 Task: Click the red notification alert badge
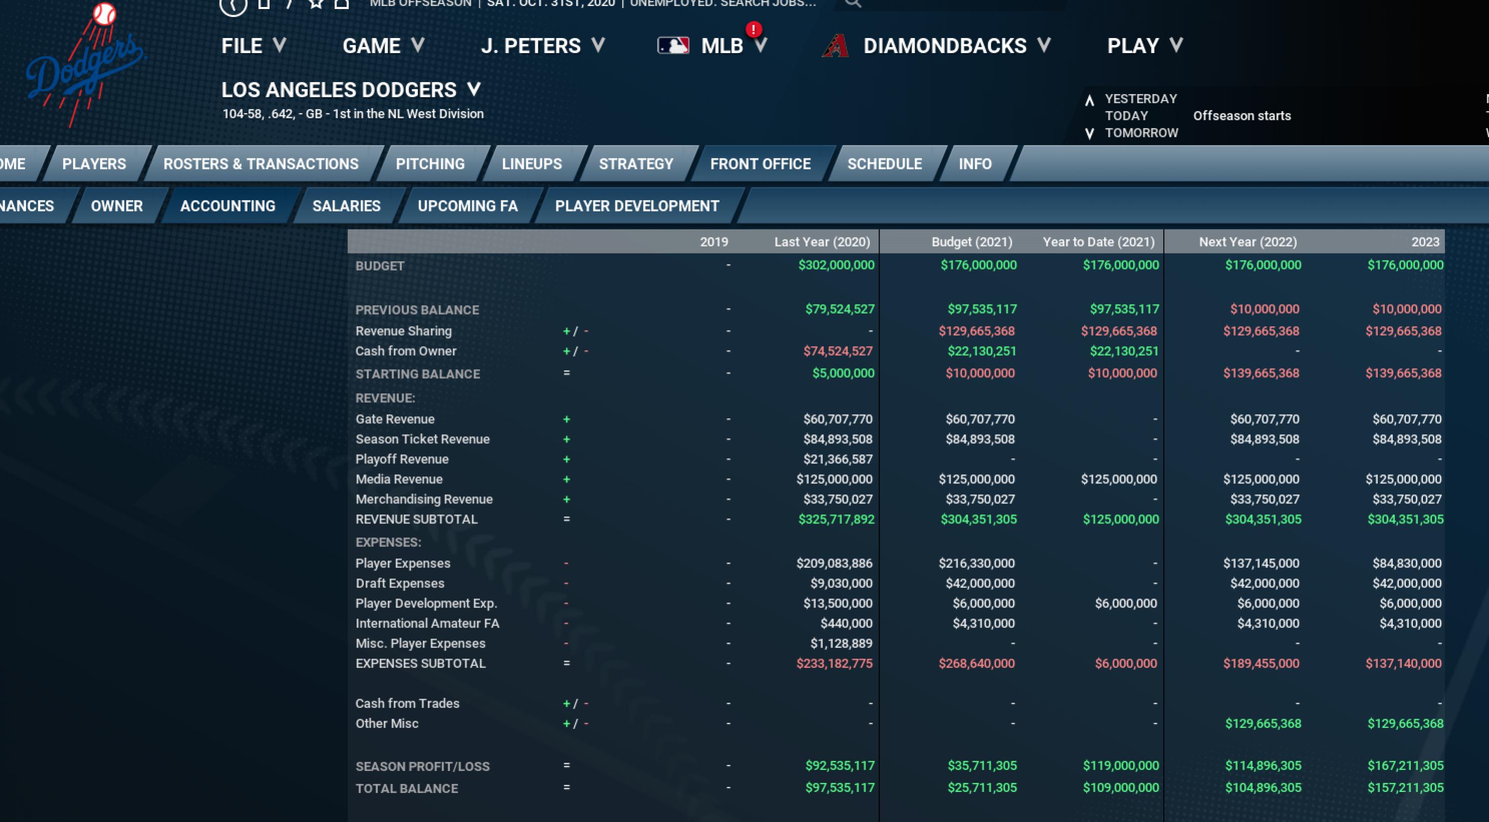pos(753,30)
